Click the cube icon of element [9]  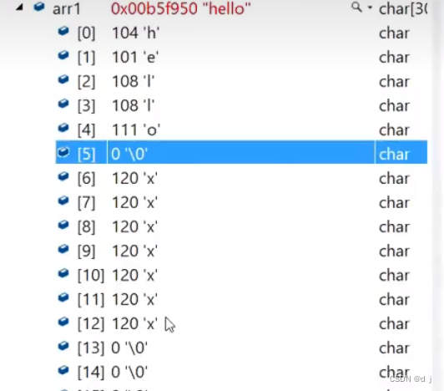point(63,249)
